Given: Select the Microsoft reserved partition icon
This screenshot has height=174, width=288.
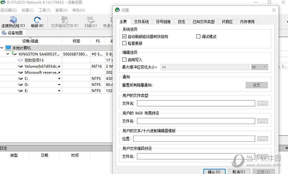Looking at the screenshot, I should (x=20, y=72).
